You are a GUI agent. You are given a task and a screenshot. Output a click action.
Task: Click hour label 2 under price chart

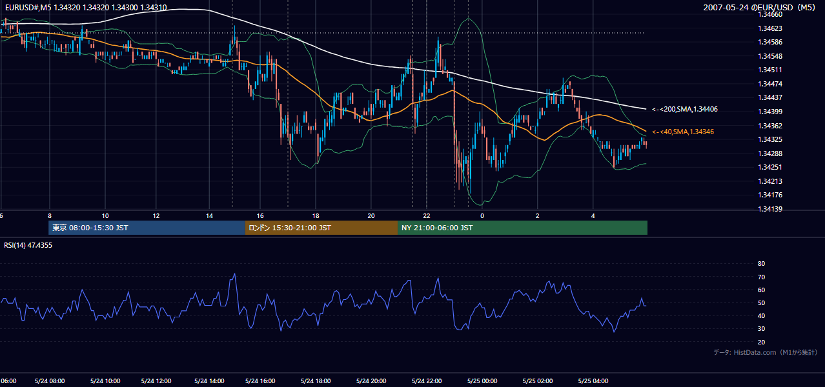pos(538,215)
